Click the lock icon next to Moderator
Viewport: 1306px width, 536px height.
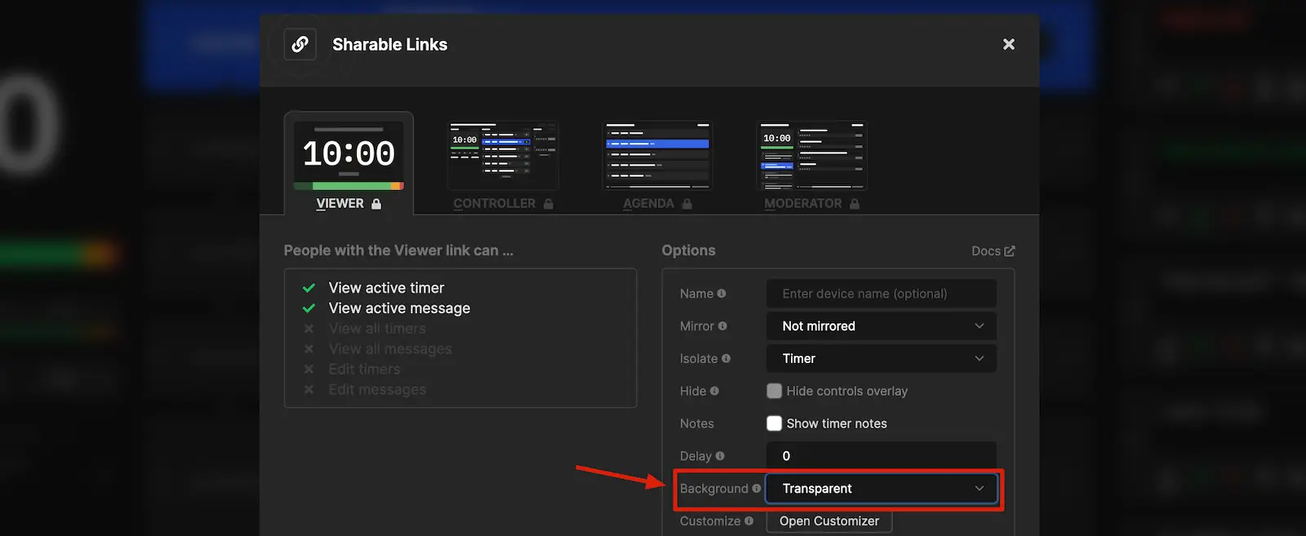click(855, 204)
